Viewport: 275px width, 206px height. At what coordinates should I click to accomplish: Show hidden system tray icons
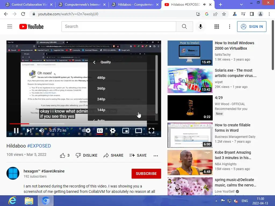point(216,201)
